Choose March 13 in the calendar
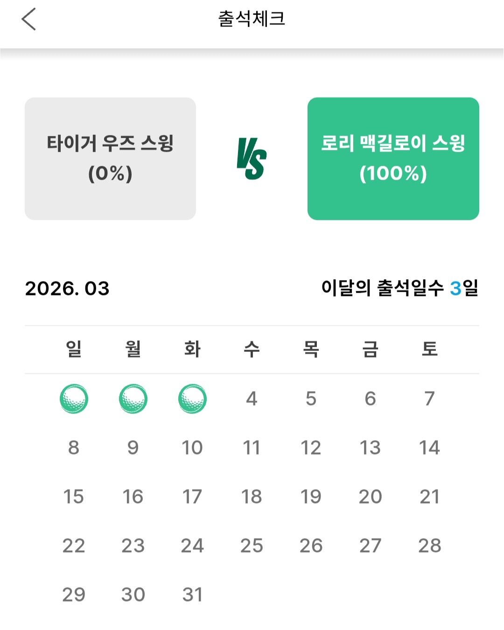504x630 pixels. click(x=370, y=448)
